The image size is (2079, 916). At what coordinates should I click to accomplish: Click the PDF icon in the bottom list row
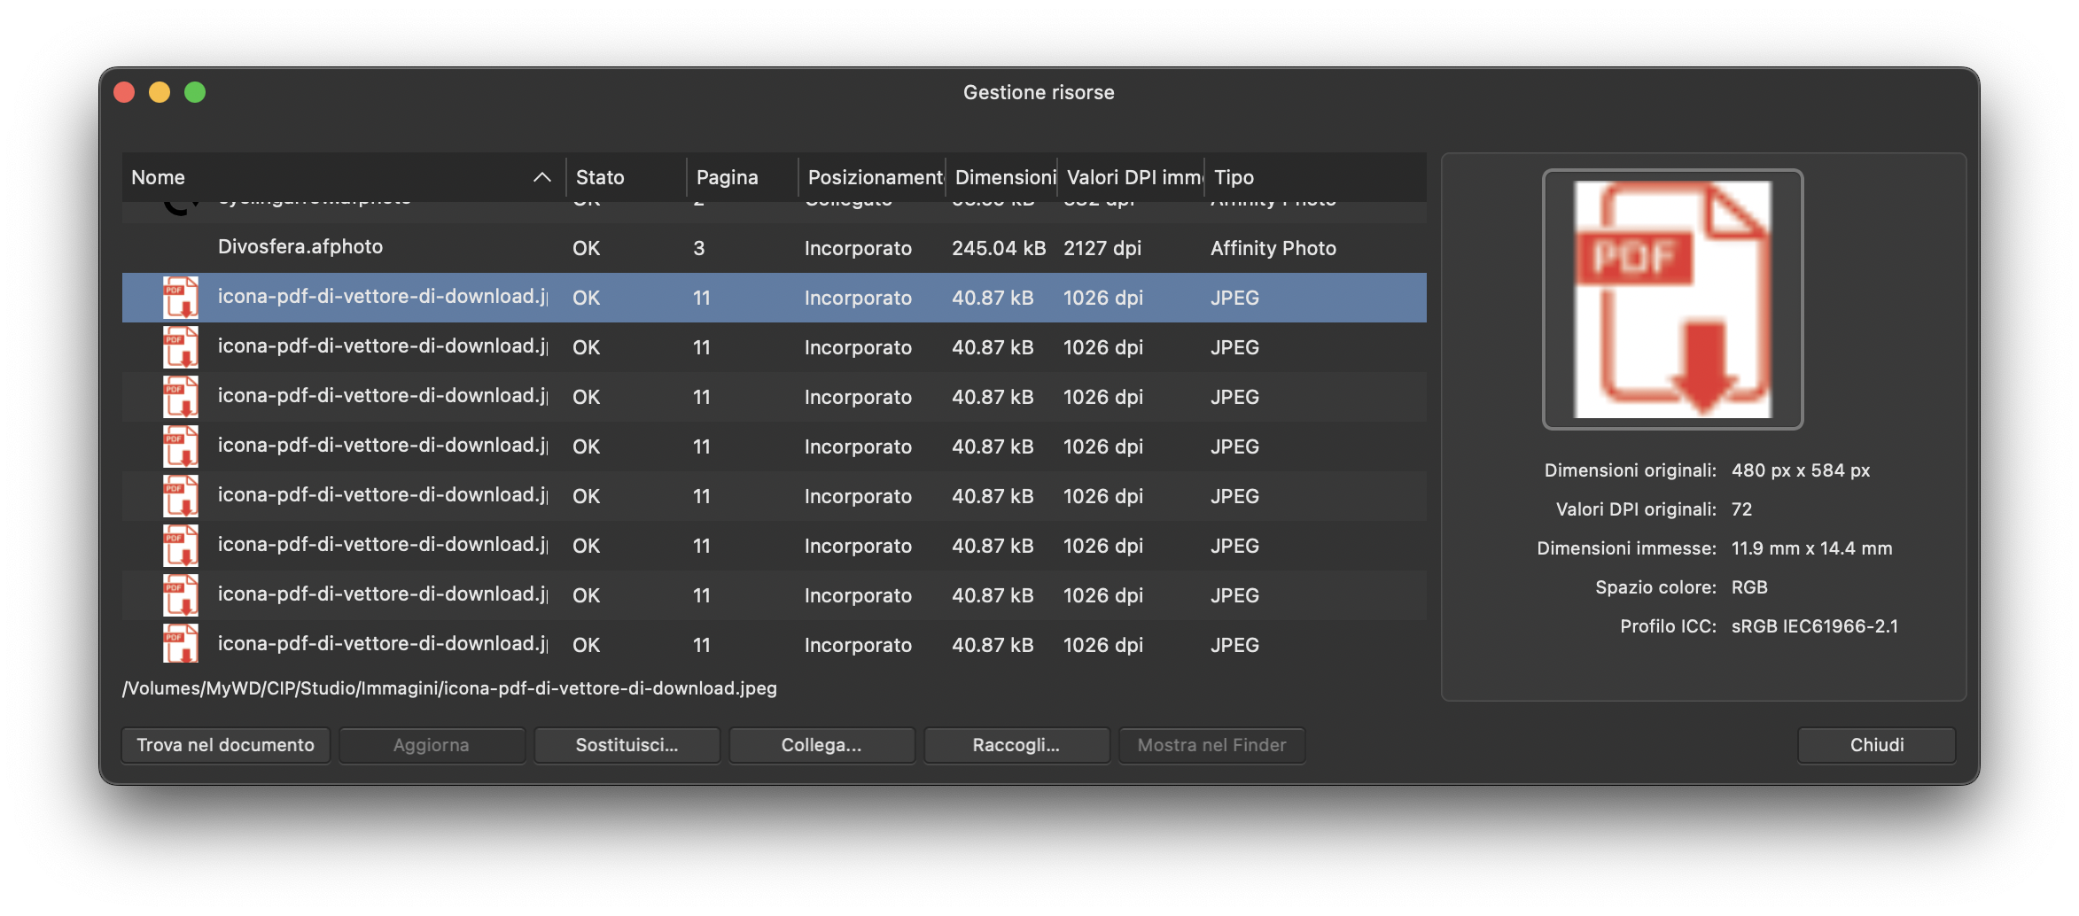click(180, 644)
